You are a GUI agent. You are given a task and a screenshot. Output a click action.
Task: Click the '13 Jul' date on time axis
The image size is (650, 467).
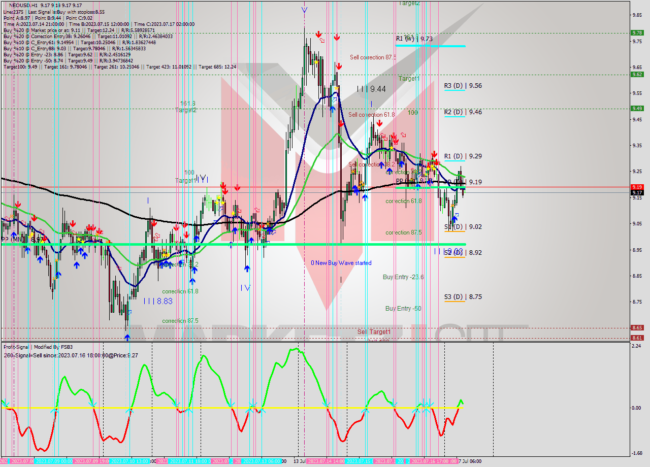pyautogui.click(x=299, y=461)
